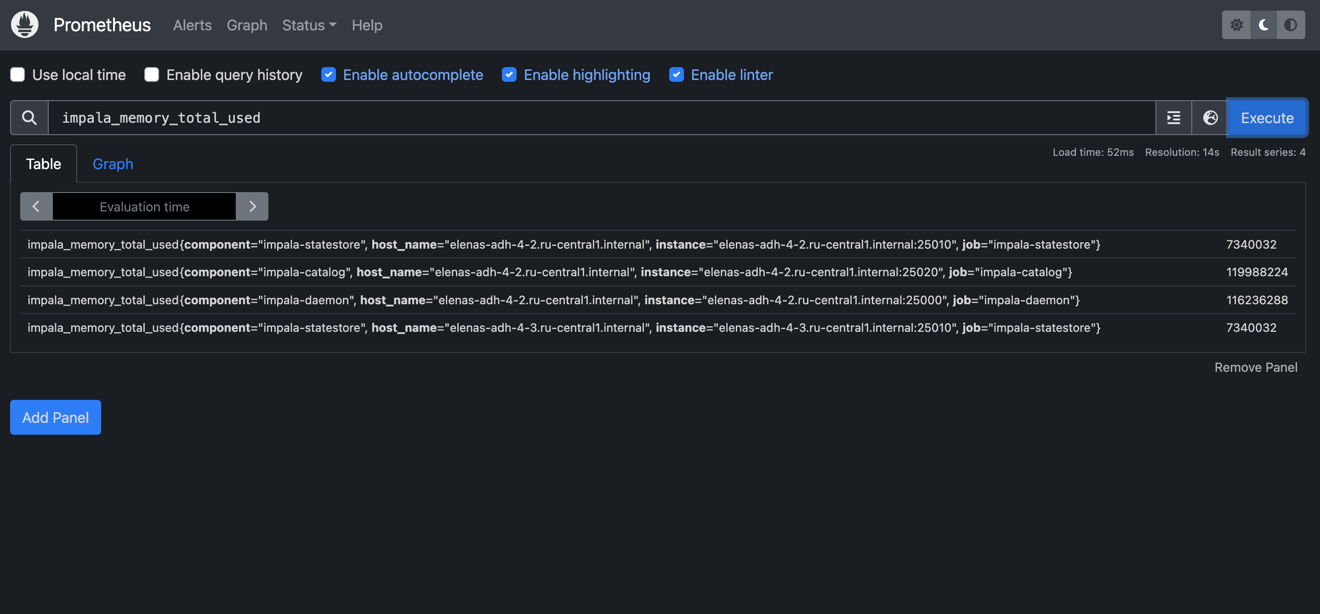Click the Evaluation time input field
This screenshot has height=614, width=1320.
(144, 206)
